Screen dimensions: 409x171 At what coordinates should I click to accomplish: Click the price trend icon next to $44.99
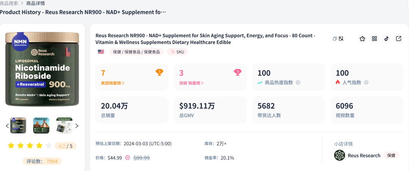pos(128,158)
